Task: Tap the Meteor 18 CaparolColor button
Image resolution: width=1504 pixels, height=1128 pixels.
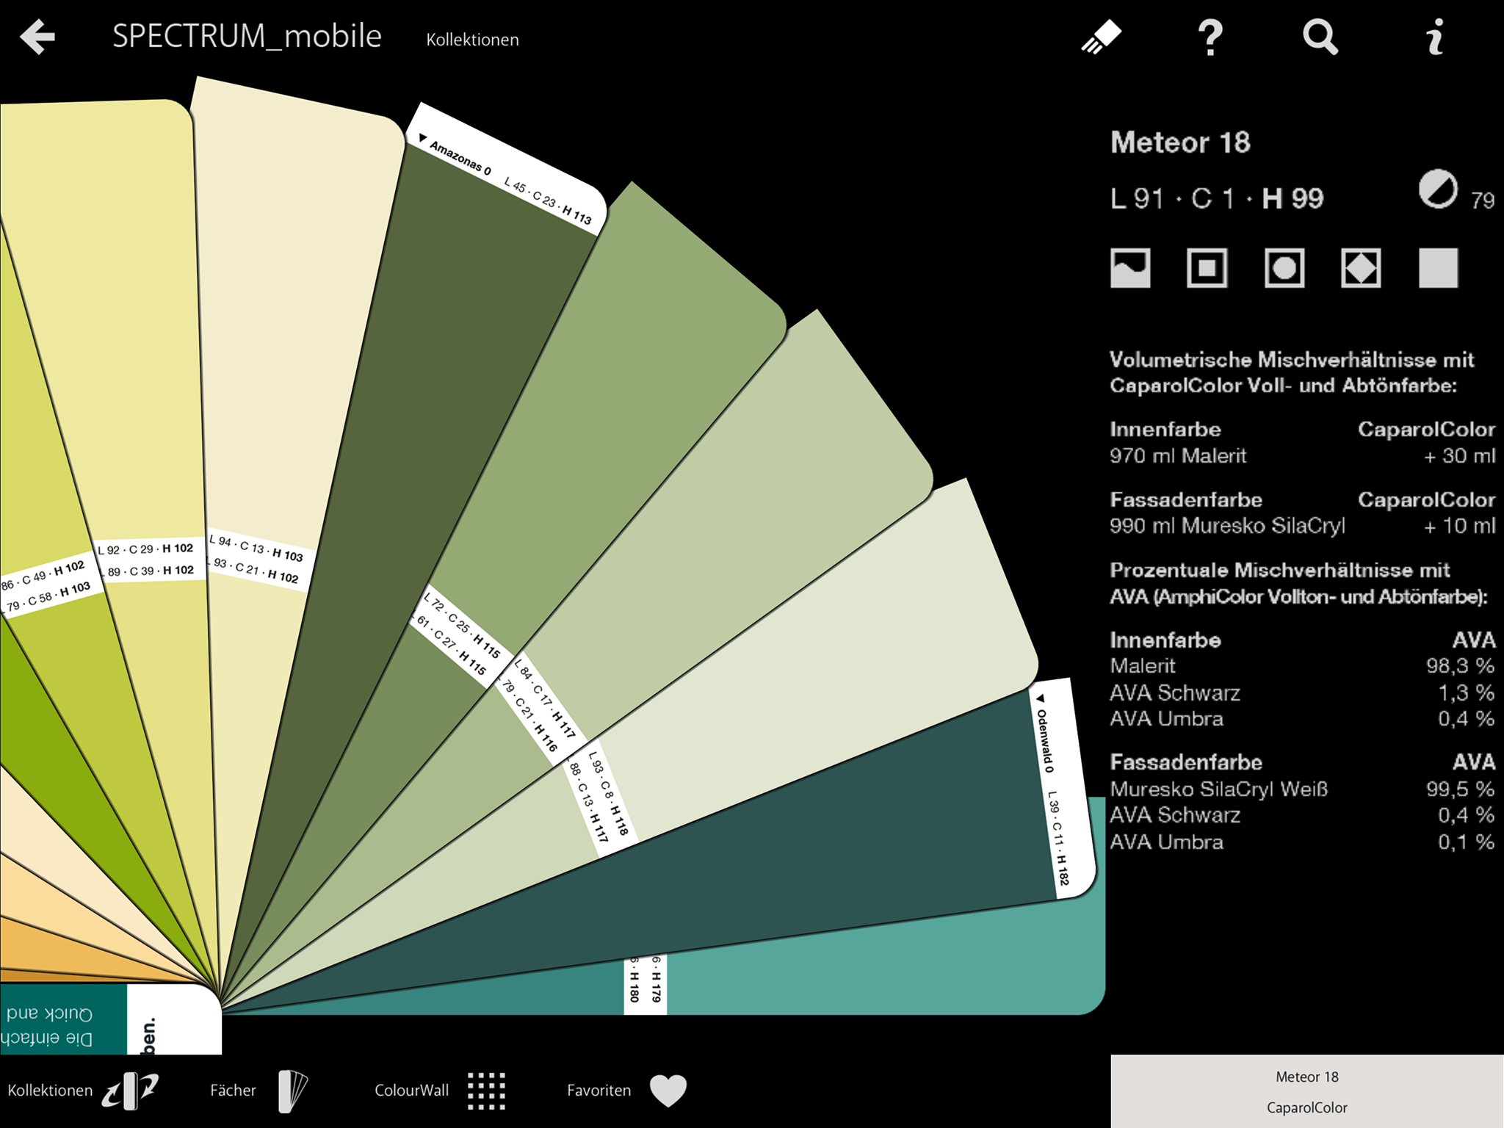Action: click(1307, 1091)
